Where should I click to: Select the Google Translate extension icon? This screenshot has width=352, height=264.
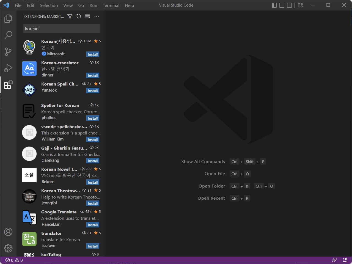[x=29, y=218]
